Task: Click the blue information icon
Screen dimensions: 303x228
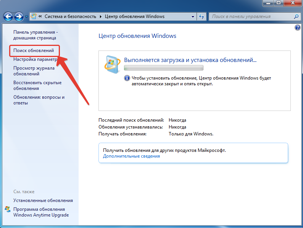Action: [x=127, y=78]
